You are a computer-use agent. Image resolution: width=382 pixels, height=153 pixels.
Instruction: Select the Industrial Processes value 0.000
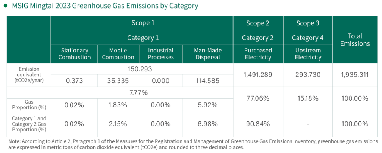160,81
